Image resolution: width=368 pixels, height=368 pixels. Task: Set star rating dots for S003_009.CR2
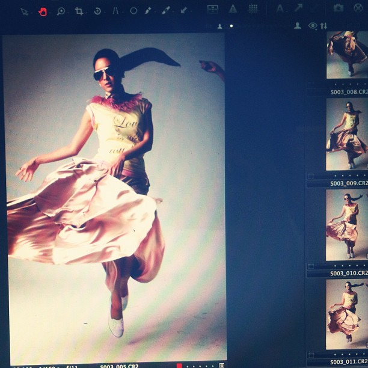click(350, 176)
